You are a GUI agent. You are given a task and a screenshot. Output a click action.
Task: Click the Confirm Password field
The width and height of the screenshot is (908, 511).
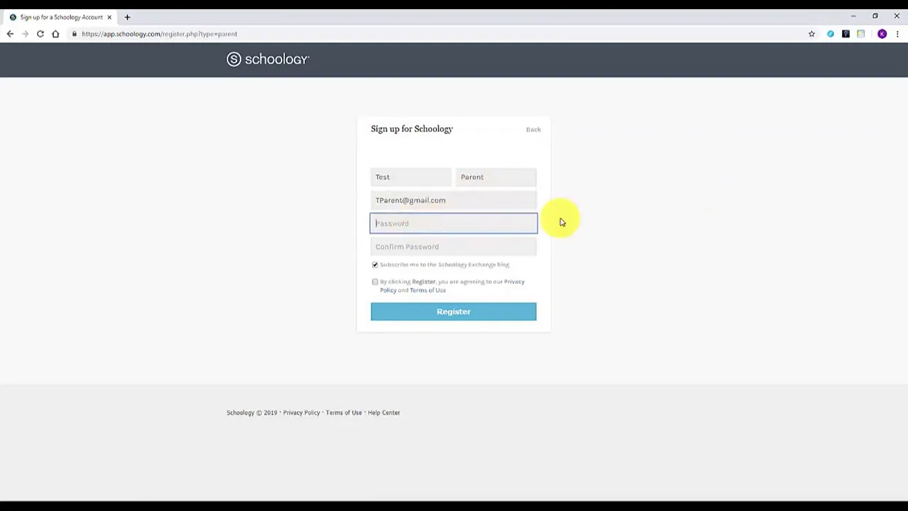(453, 247)
